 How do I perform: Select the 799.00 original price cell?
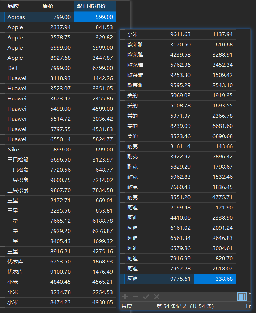[x=57, y=17]
